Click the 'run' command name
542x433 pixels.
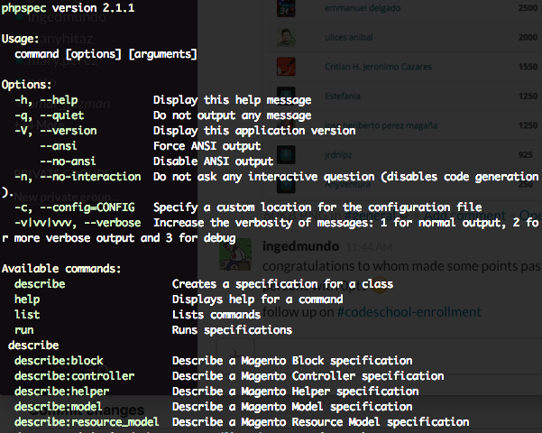[x=24, y=330]
